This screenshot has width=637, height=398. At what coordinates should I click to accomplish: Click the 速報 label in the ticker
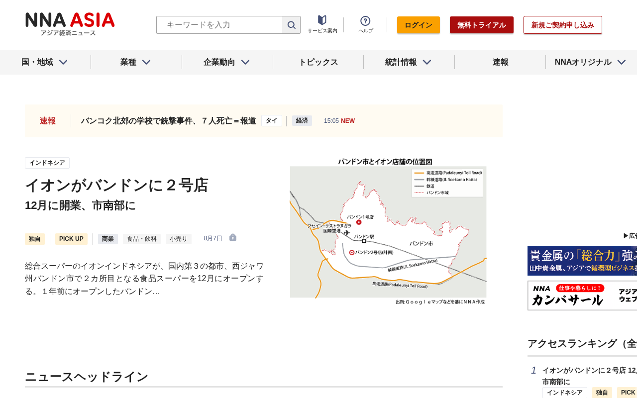point(48,121)
